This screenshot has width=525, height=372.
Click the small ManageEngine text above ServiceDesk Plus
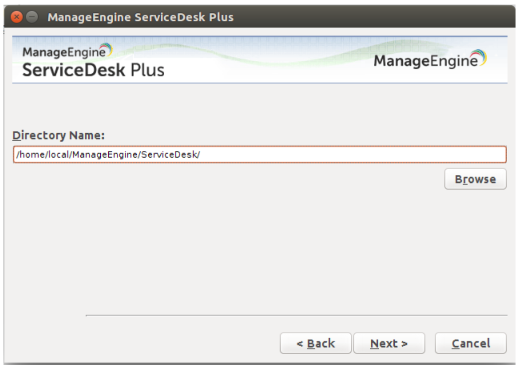click(62, 52)
